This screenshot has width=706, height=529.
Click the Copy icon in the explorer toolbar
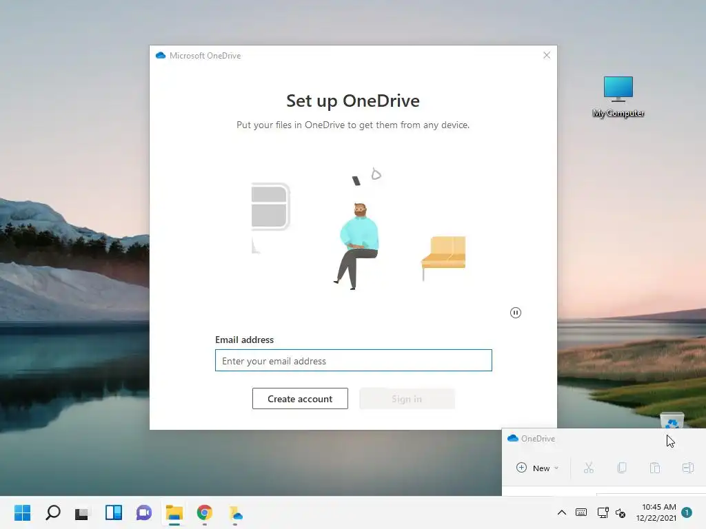622,468
